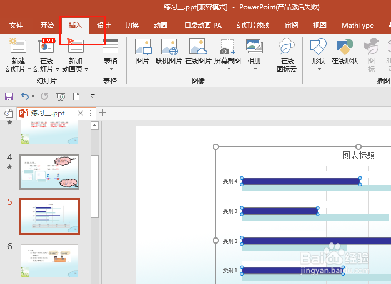Click the history clock icon beside document tab
Screen dimensions: 391x284
[x=8, y=113]
